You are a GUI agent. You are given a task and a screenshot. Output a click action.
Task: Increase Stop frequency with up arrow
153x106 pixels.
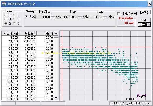click(80, 16)
